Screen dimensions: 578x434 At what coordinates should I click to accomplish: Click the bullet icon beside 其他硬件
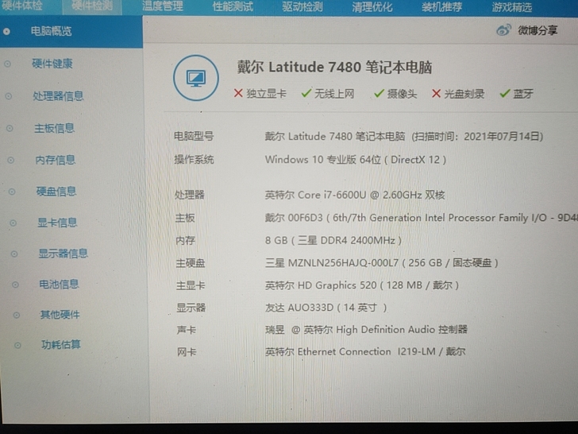(x=16, y=315)
